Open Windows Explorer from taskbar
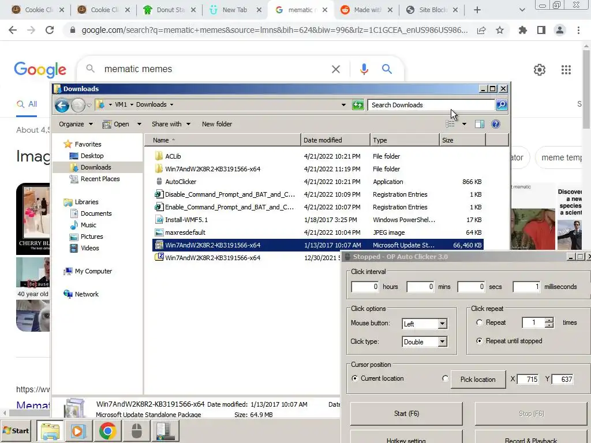Screen dimensions: 591x443 (x=50, y=431)
